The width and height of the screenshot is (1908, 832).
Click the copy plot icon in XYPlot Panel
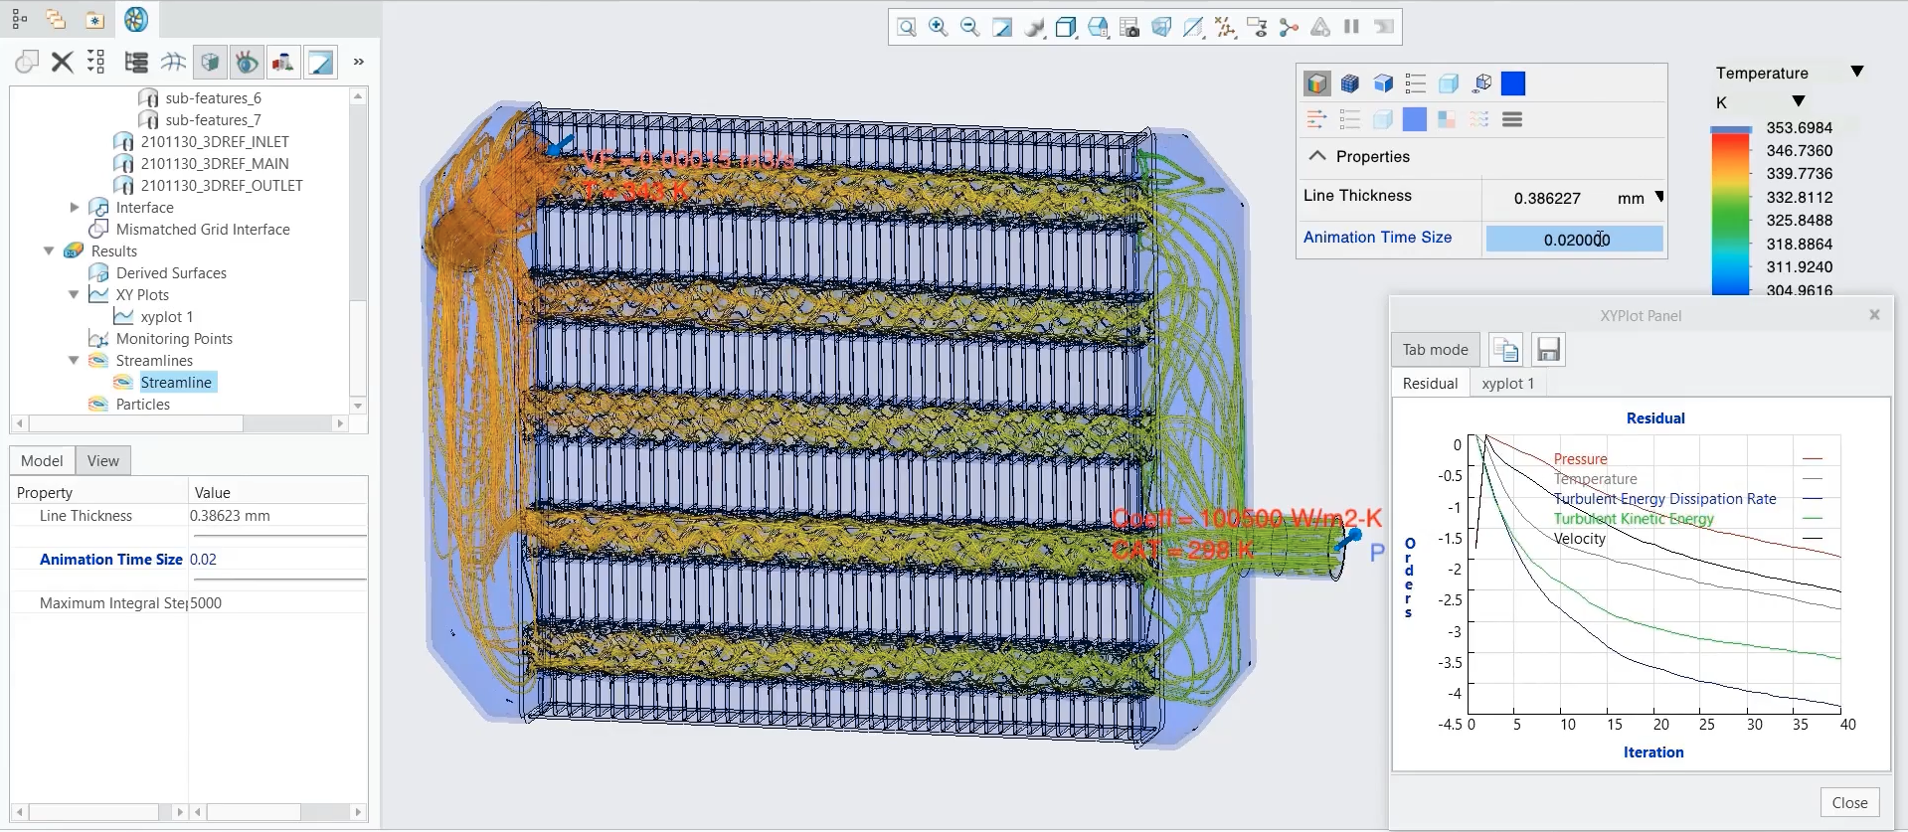(x=1505, y=349)
